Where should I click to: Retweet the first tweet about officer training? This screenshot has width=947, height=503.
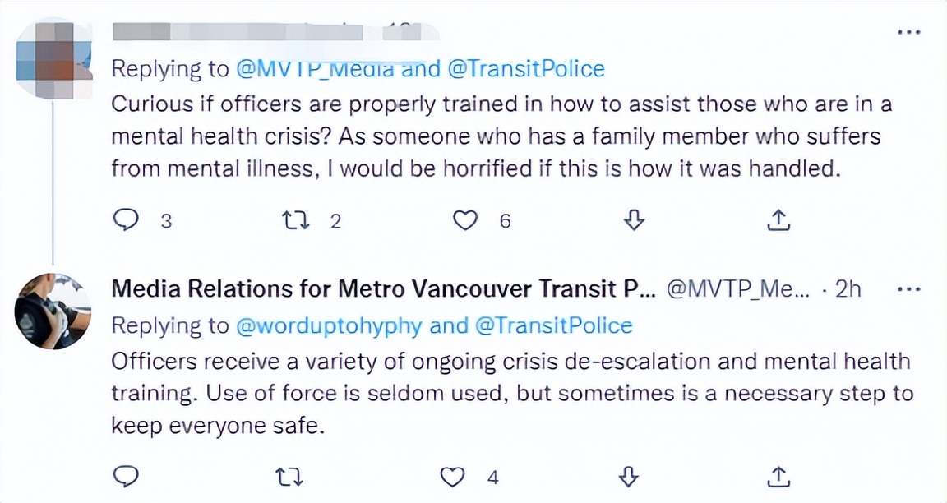(292, 220)
